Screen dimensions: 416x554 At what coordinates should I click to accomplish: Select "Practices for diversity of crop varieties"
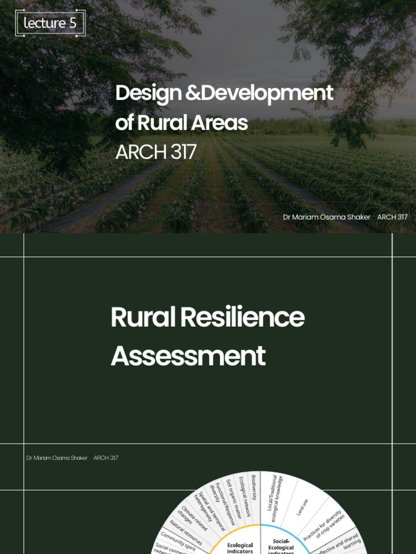pos(324,525)
